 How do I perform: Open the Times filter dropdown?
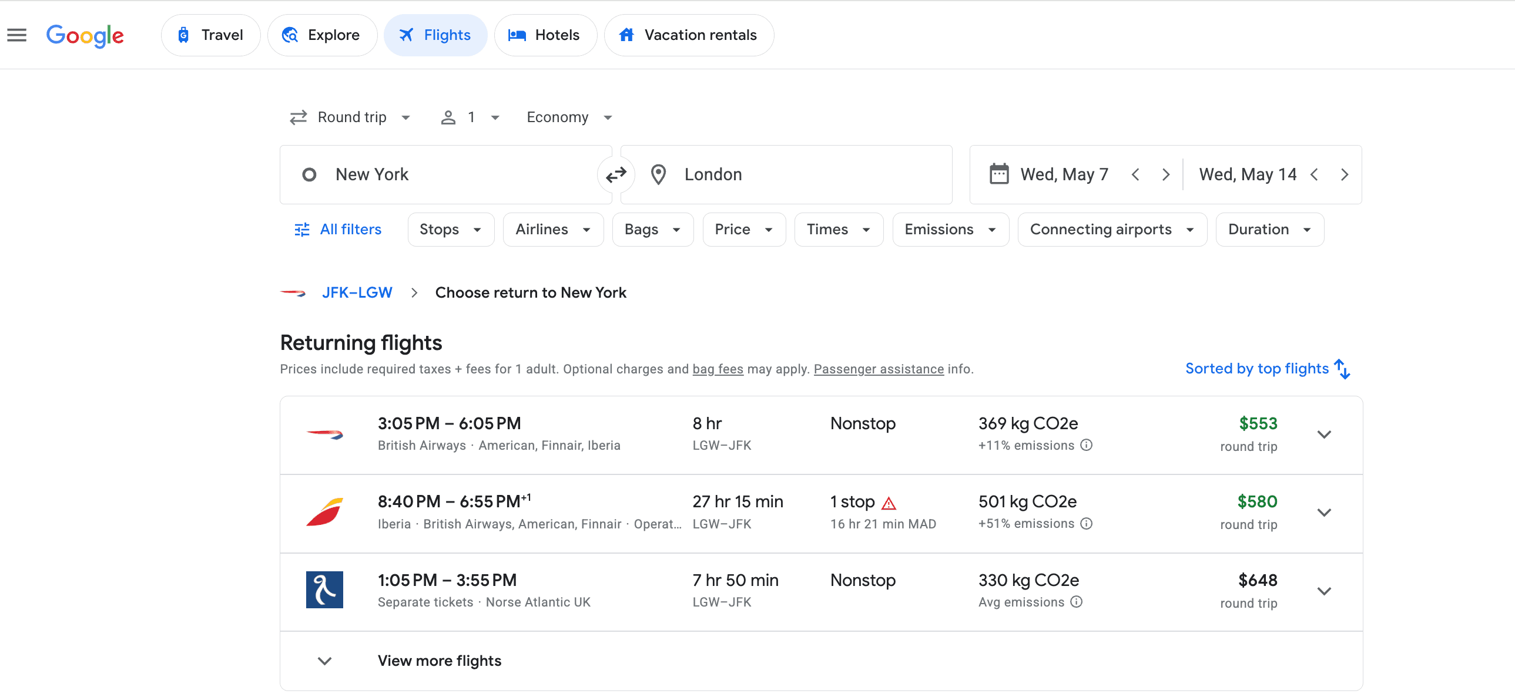(838, 230)
